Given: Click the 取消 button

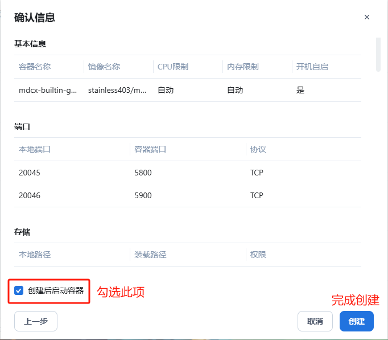Looking at the screenshot, I should [x=315, y=321].
